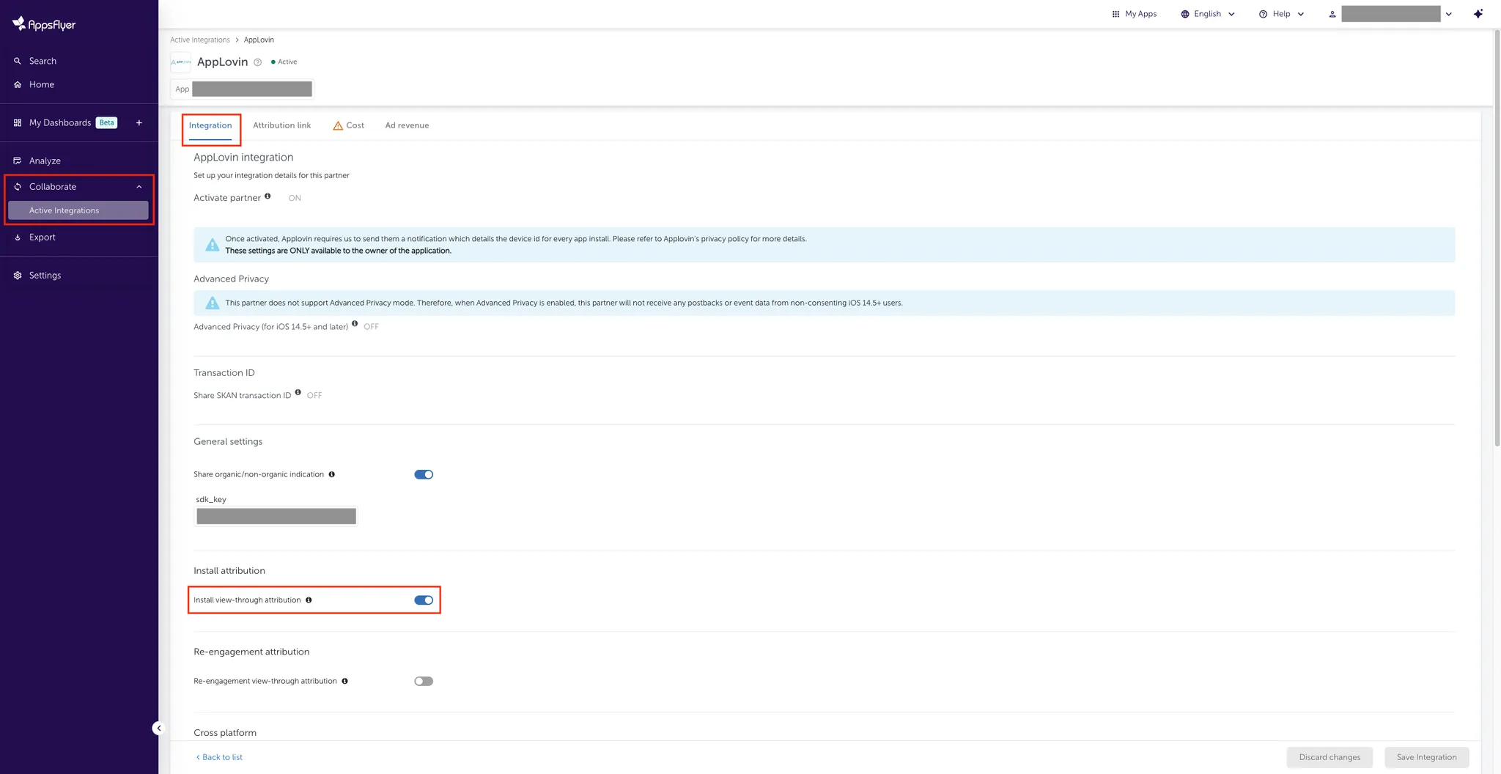This screenshot has width=1501, height=774.
Task: Click the sdk_key input field
Action: [276, 516]
